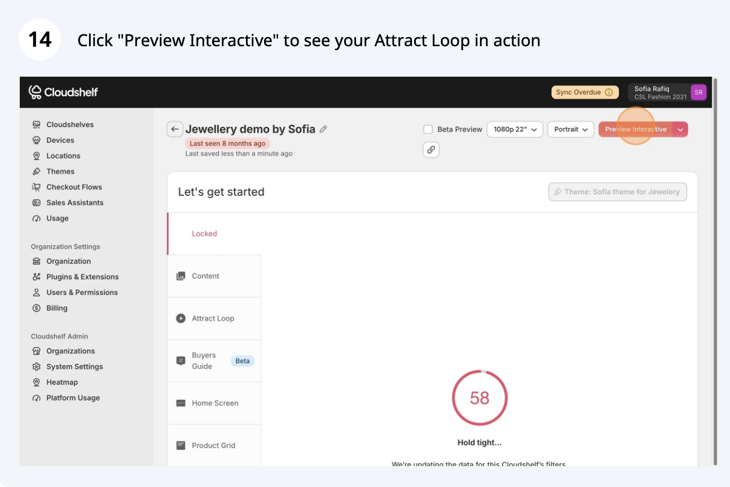Click the Cloudshelf logo
Image resolution: width=730 pixels, height=487 pixels.
[x=63, y=92]
